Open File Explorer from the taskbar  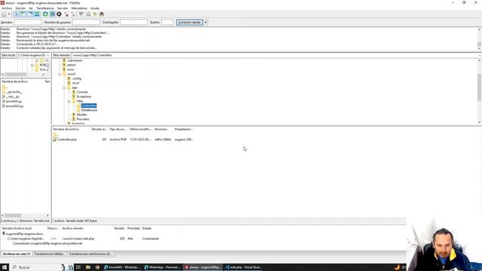(88, 267)
